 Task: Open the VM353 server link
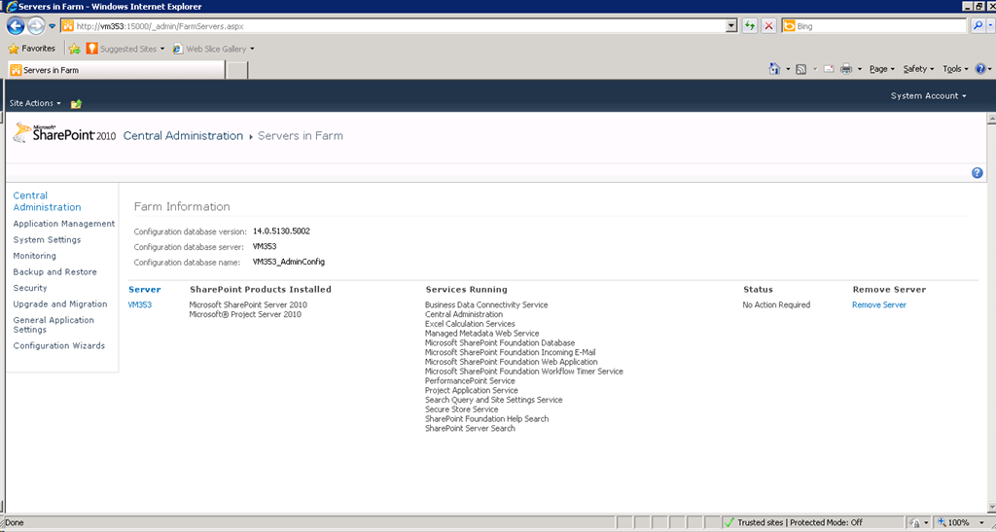[140, 305]
